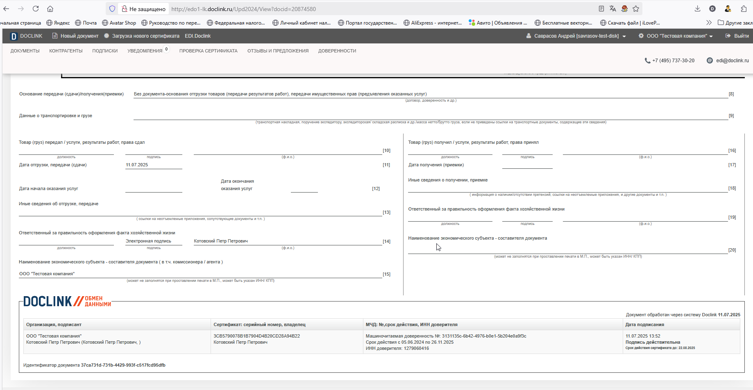Click 'Машиночитаемая доверенность №' number text
The height and width of the screenshot is (390, 753).
(446, 336)
